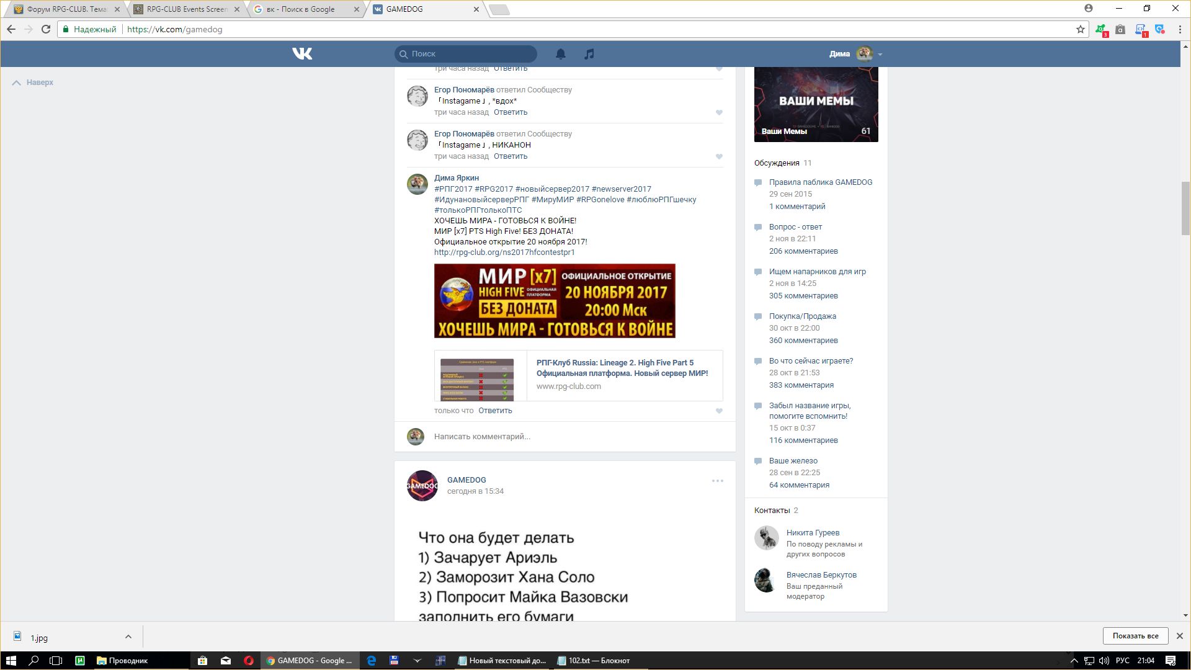The height and width of the screenshot is (670, 1191).
Task: Expand the Дима profile dropdown
Action: [880, 54]
